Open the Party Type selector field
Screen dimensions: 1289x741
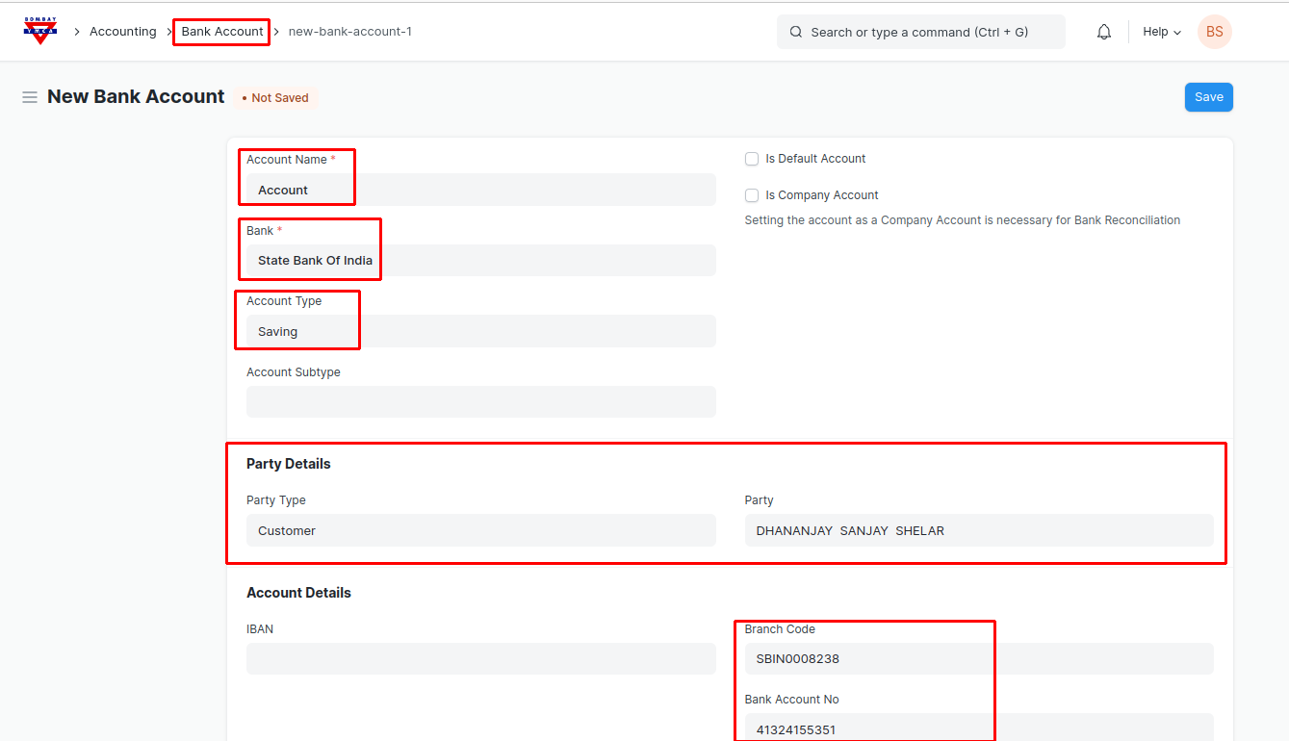click(x=480, y=530)
